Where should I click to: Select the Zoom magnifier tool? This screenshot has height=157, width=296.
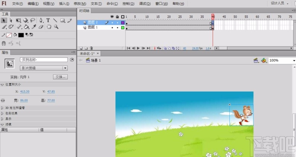(56, 27)
